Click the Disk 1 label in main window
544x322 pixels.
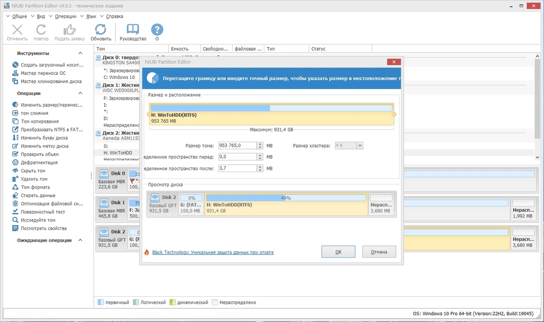click(118, 202)
